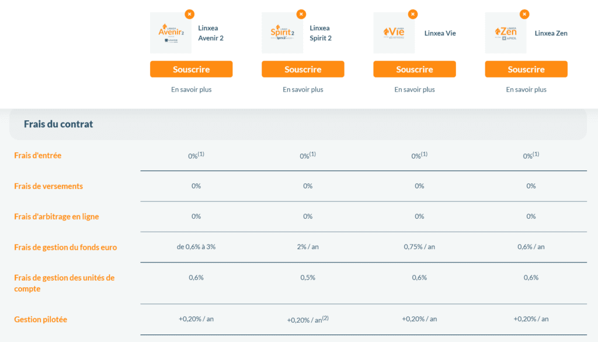This screenshot has width=598, height=342.
Task: Open En savoir plus for Avenir 2
Action: coord(192,90)
